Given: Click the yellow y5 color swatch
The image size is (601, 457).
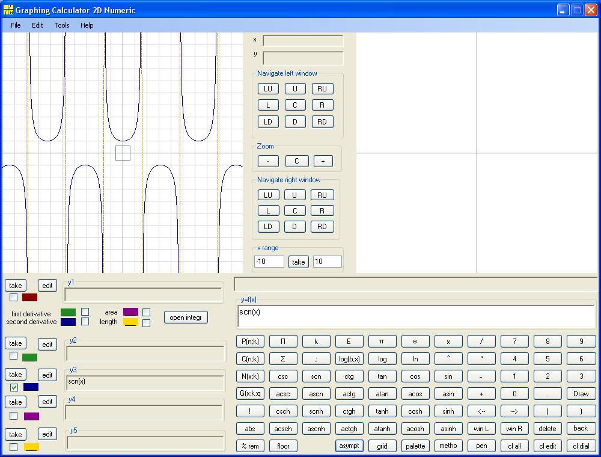Looking at the screenshot, I should (x=31, y=447).
